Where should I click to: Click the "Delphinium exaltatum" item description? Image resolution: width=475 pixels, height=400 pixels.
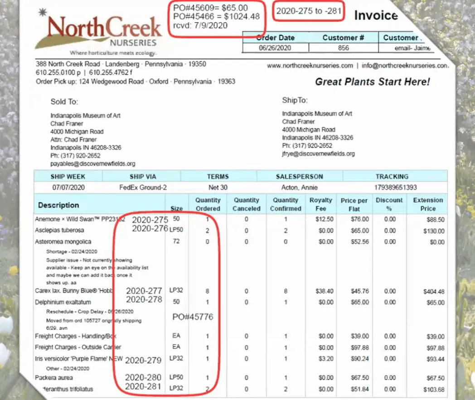click(63, 302)
